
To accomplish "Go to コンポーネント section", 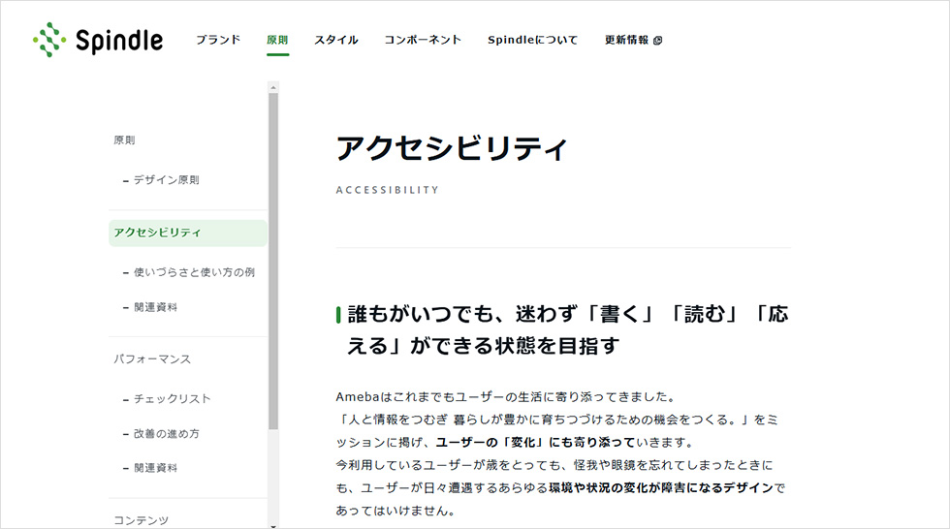I will (x=423, y=40).
